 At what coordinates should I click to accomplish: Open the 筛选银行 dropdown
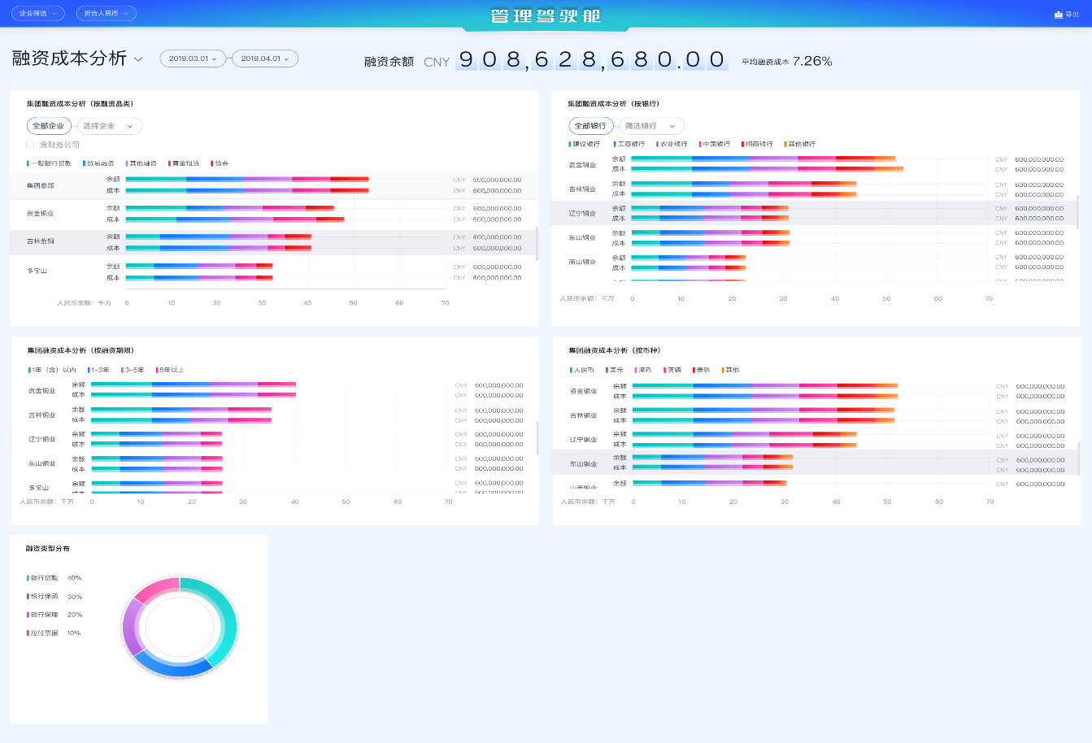(650, 126)
